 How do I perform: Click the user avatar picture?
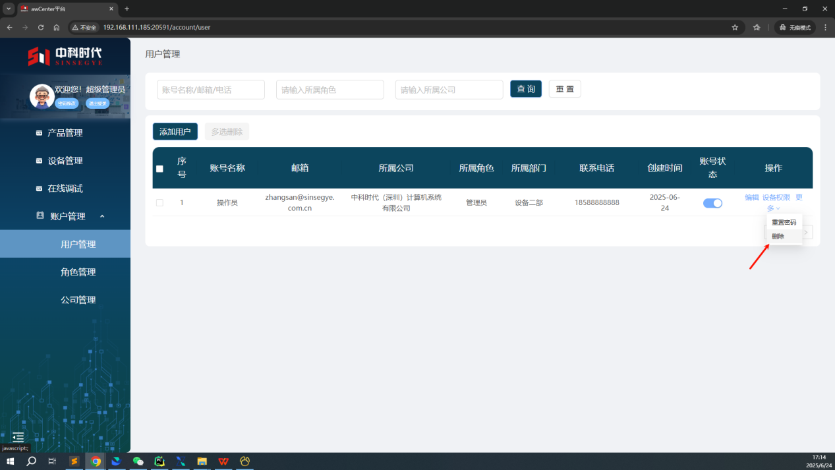(42, 96)
